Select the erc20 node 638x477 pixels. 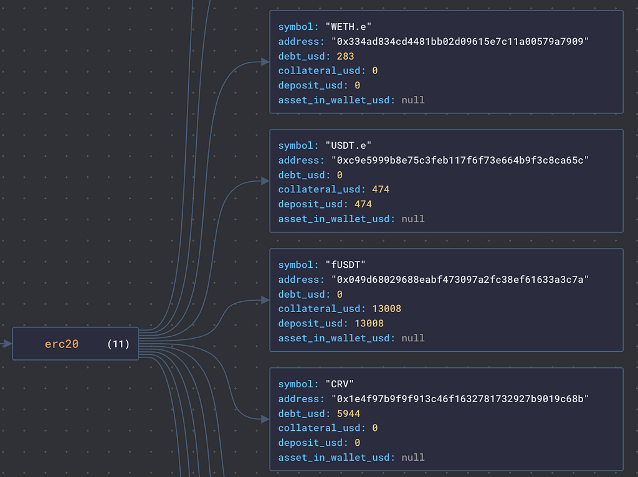tap(75, 344)
